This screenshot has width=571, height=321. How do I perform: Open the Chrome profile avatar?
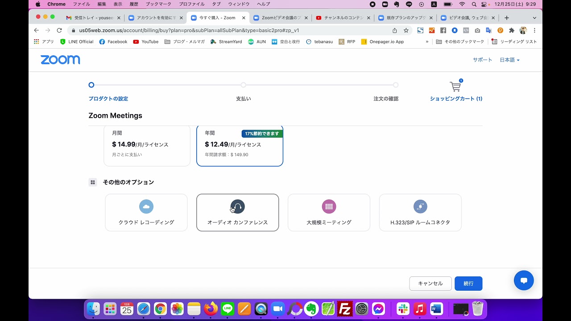[523, 30]
